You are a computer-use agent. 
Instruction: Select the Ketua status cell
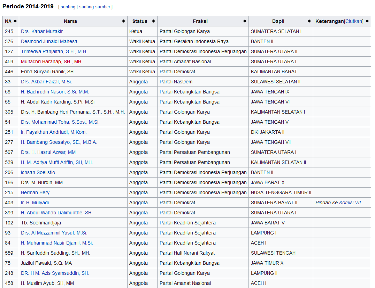[142, 31]
